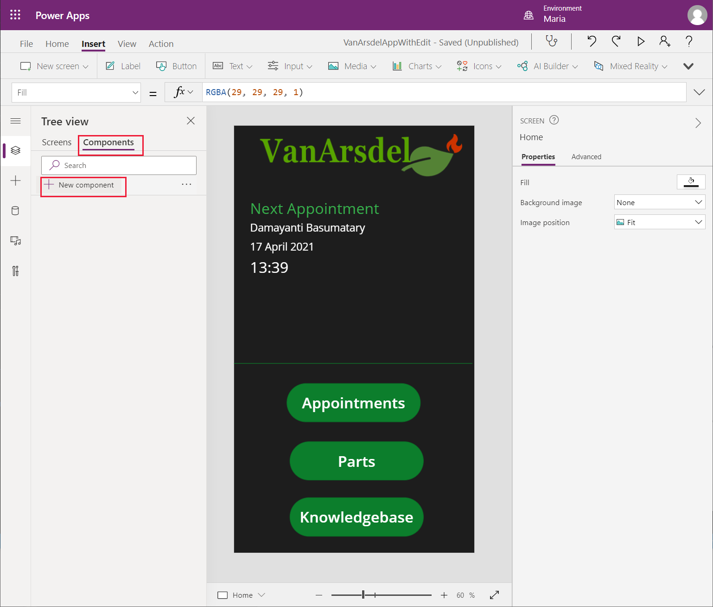
Task: Open Advanced tools icon in sidebar
Action: coord(15,271)
